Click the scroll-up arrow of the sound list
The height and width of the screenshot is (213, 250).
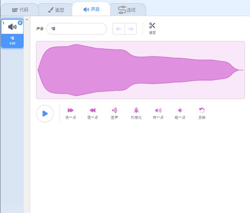[27, 20]
